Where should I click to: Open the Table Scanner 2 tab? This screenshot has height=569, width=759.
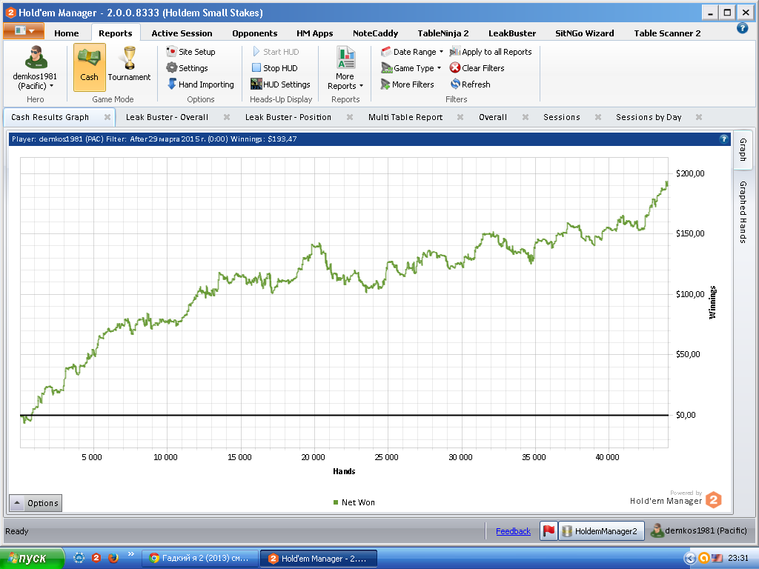[x=667, y=33]
